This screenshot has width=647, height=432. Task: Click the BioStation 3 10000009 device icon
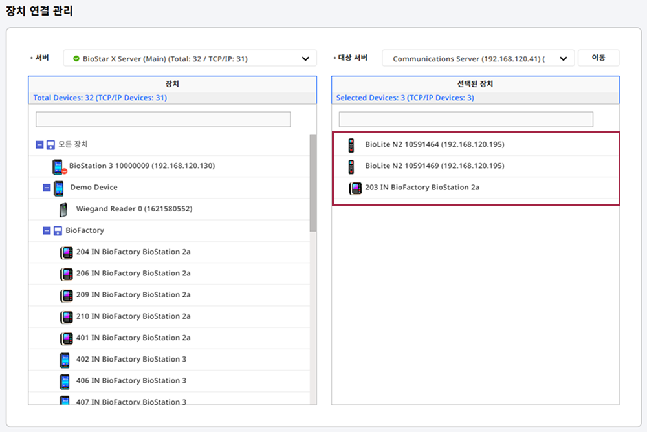(x=59, y=166)
